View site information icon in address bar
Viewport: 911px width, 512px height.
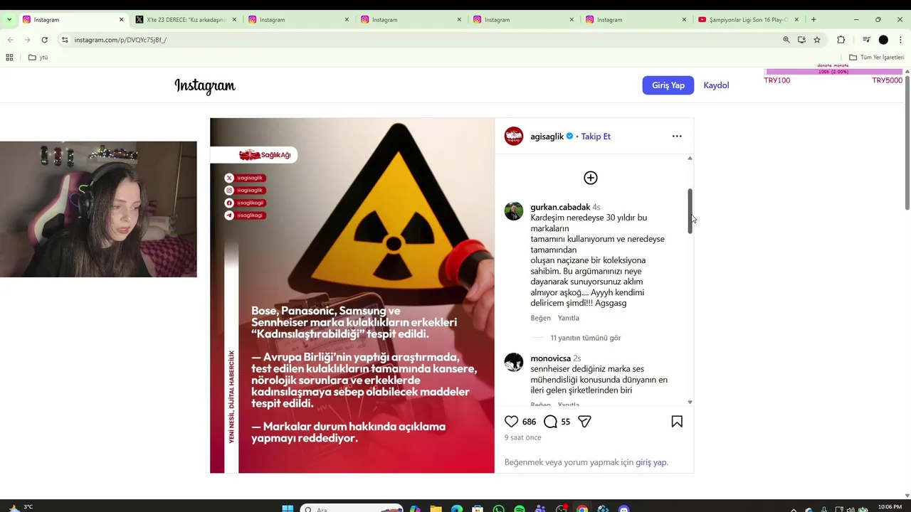(65, 40)
